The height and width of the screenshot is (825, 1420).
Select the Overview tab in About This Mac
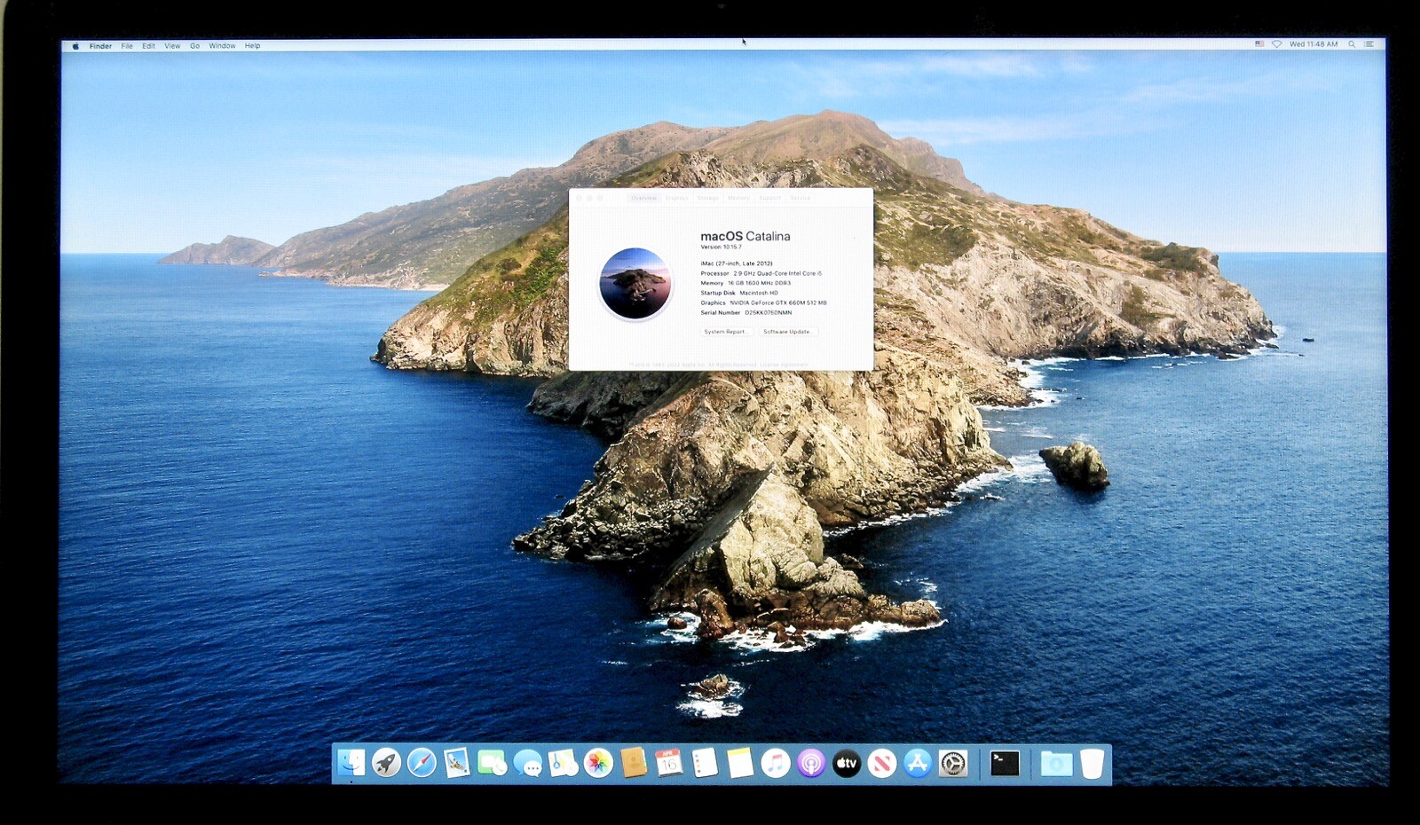tap(643, 198)
